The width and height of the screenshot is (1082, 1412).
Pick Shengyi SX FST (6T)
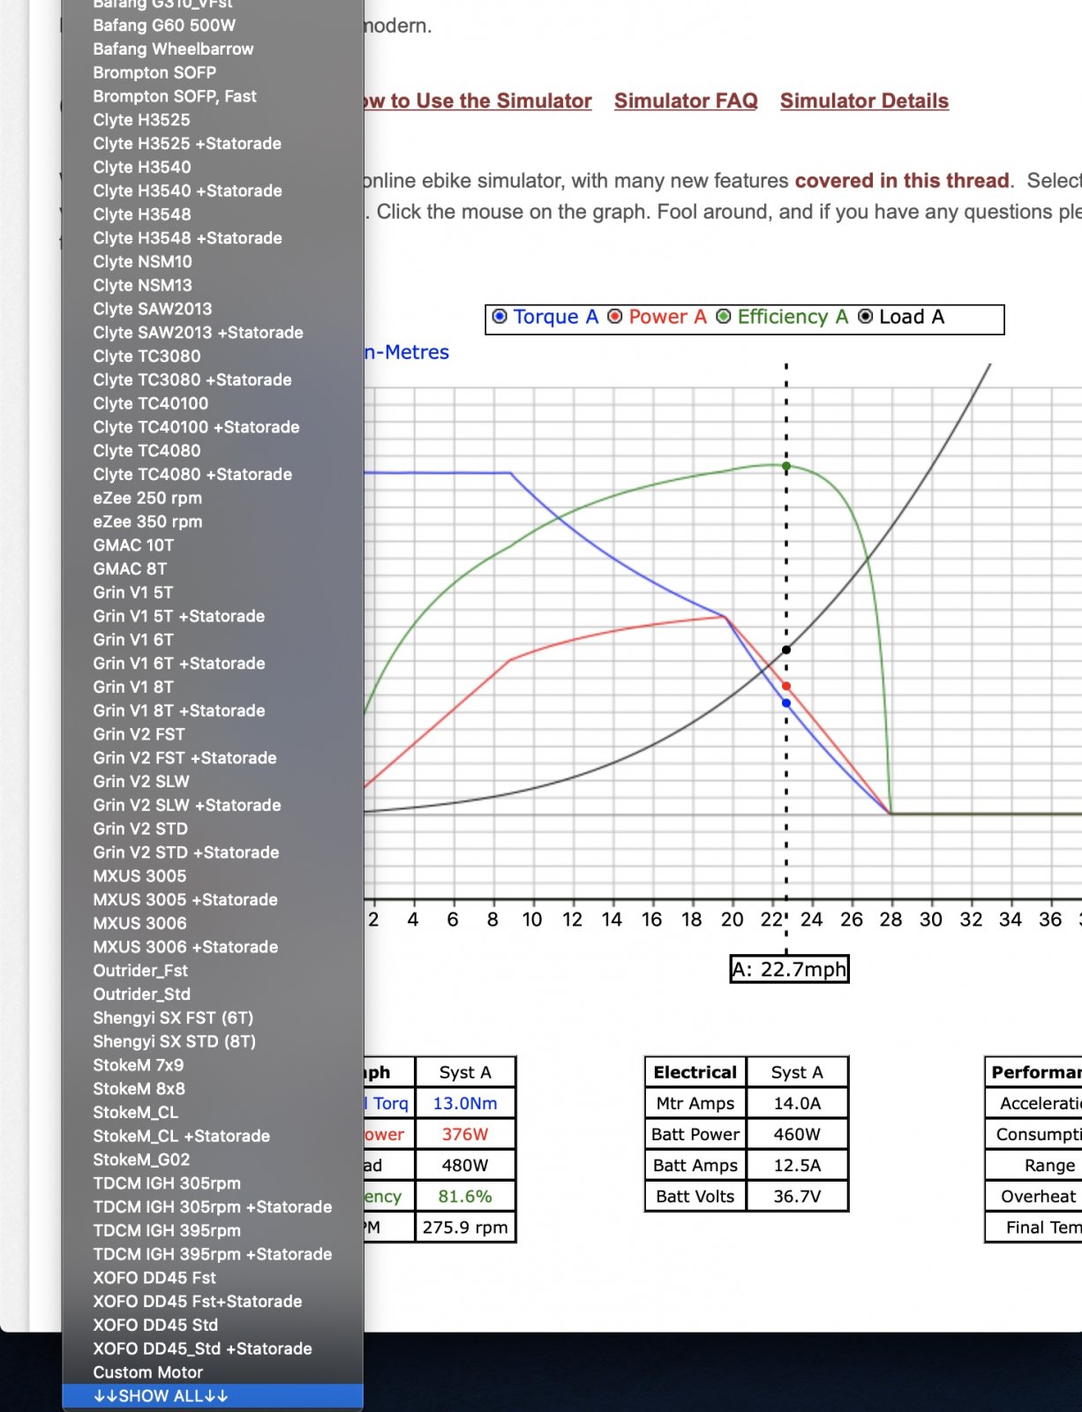[213, 1018]
